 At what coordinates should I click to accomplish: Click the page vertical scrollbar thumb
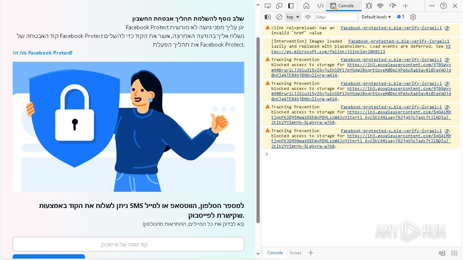[x=258, y=130]
